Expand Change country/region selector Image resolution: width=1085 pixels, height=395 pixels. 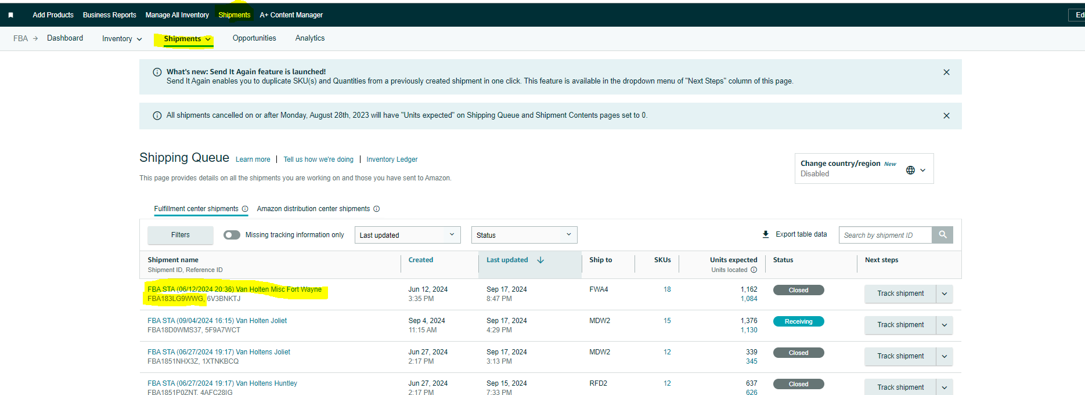922,170
